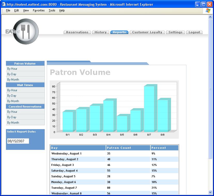View Patron Volume By Hour report

12,69
